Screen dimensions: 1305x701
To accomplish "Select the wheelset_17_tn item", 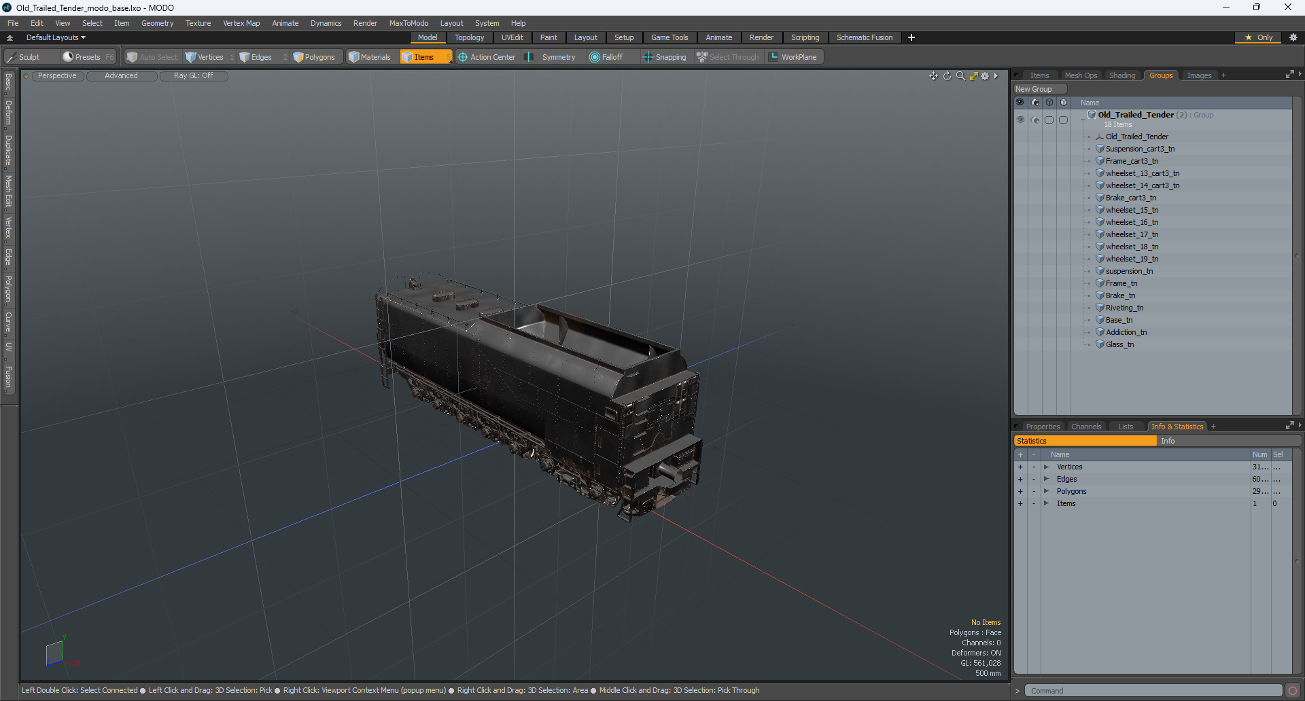I will [1132, 234].
